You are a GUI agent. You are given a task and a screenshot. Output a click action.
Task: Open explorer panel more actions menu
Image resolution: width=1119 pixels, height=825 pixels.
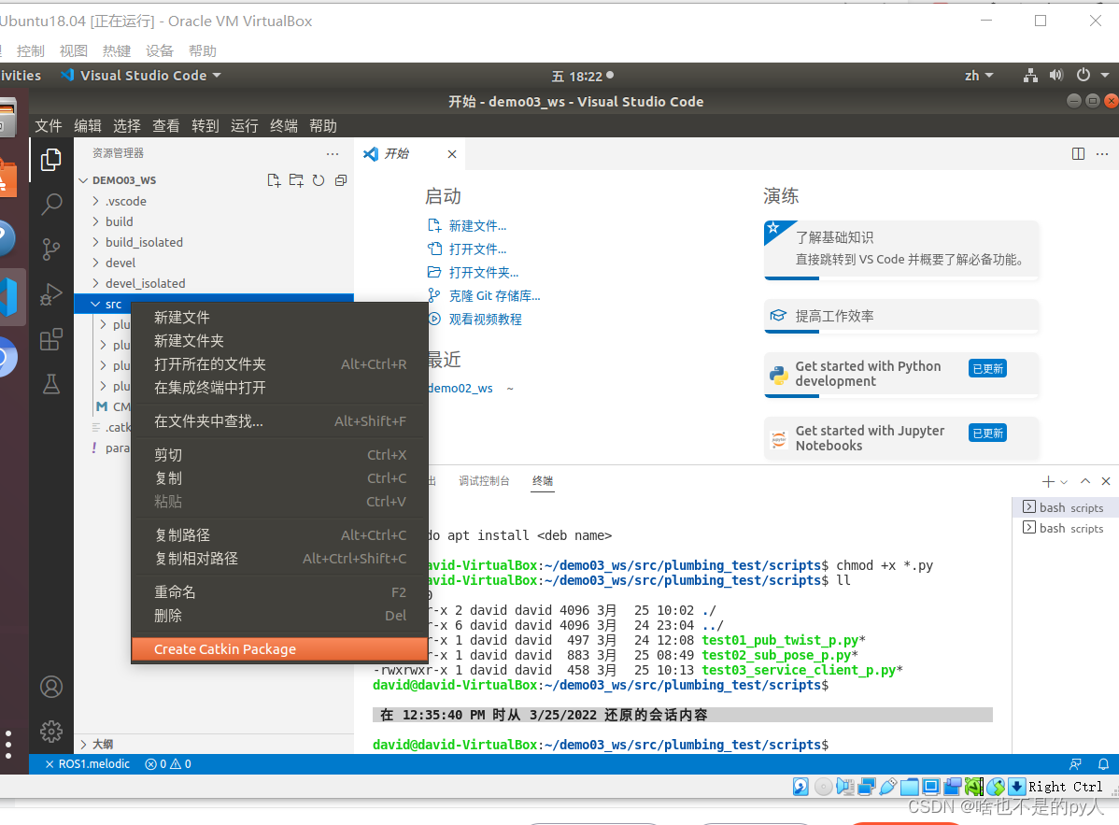(333, 153)
